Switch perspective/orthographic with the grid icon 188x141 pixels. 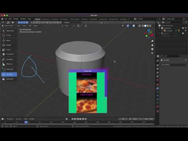click(x=152, y=53)
